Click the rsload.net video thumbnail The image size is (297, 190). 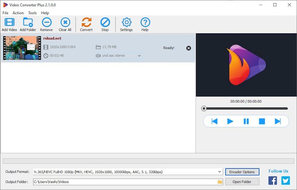[x=22, y=48]
